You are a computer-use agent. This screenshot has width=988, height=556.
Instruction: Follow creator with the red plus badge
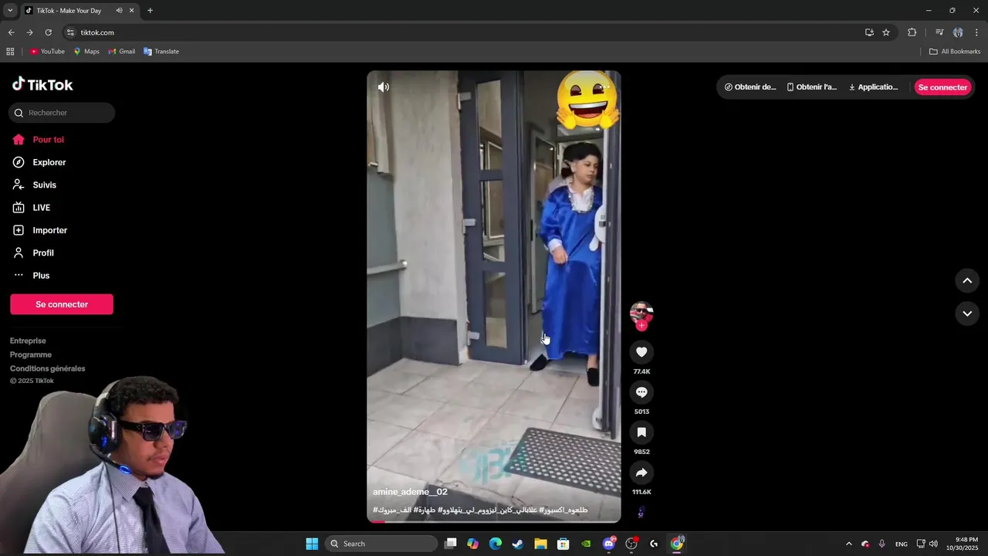[x=641, y=325]
